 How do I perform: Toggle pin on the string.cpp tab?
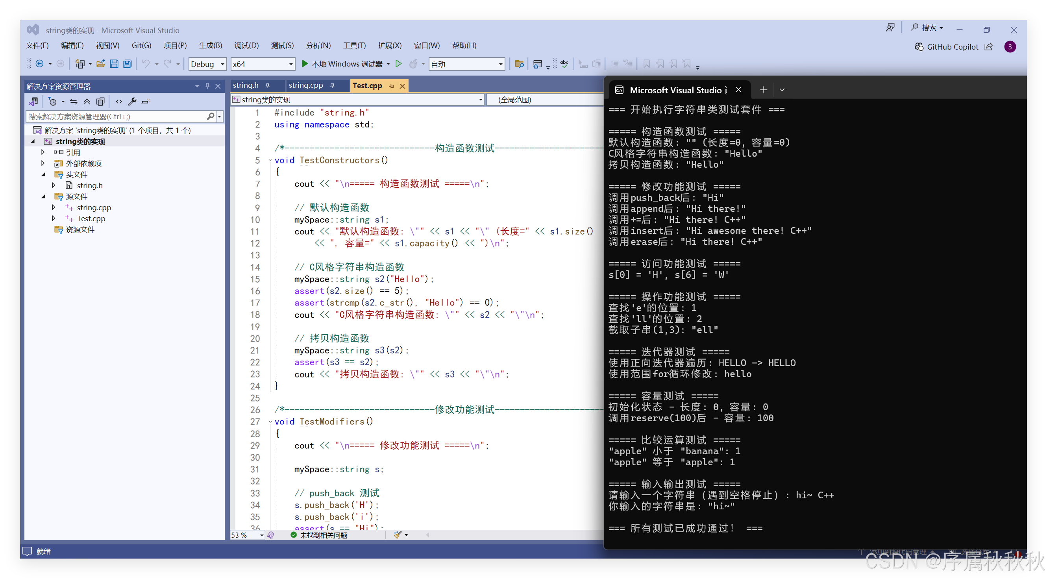pyautogui.click(x=333, y=86)
